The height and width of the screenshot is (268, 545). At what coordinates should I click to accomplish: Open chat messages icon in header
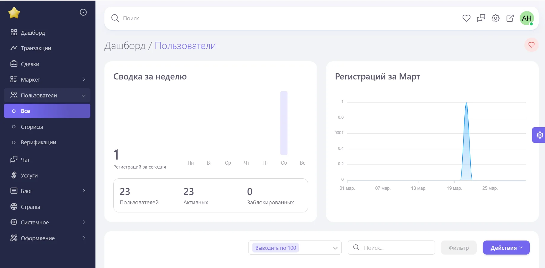[x=481, y=18]
